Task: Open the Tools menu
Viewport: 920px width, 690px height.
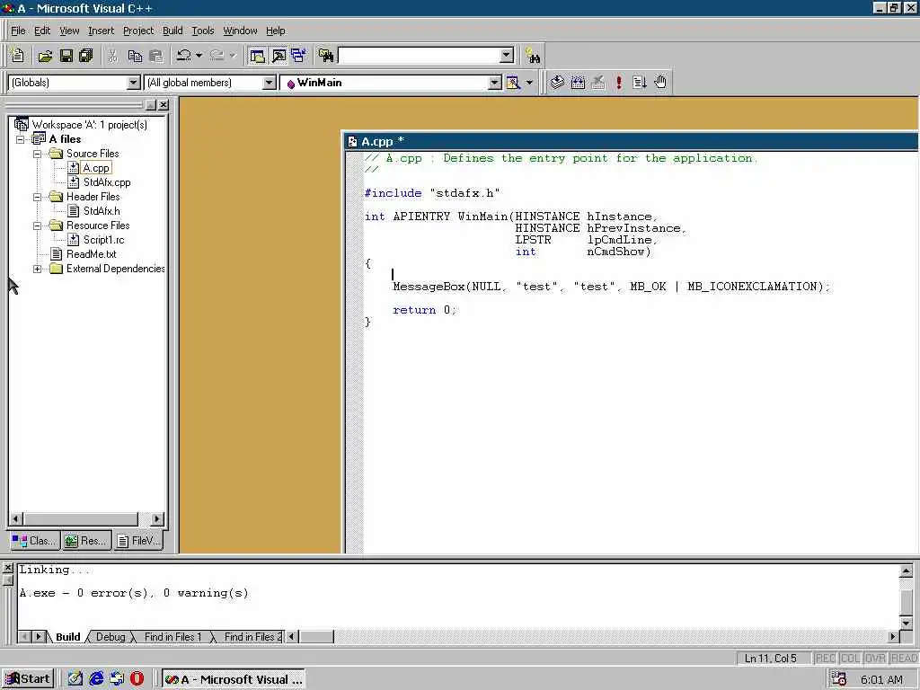Action: pyautogui.click(x=203, y=31)
